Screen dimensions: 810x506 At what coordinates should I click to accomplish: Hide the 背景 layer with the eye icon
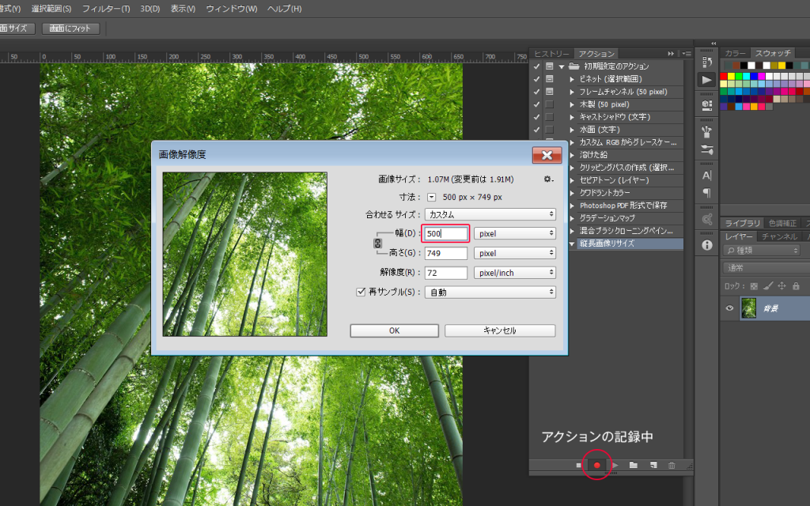click(x=729, y=308)
